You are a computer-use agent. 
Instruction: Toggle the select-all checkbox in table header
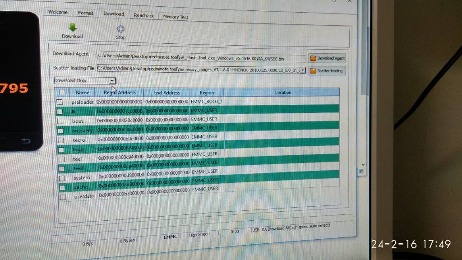62,93
